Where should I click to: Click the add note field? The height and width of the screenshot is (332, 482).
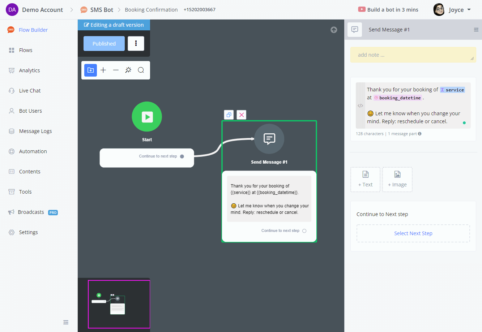pyautogui.click(x=413, y=55)
